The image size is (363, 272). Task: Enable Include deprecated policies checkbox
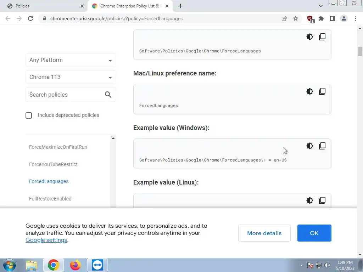click(x=29, y=115)
